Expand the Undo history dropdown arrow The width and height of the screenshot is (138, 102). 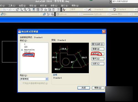click(7, 9)
